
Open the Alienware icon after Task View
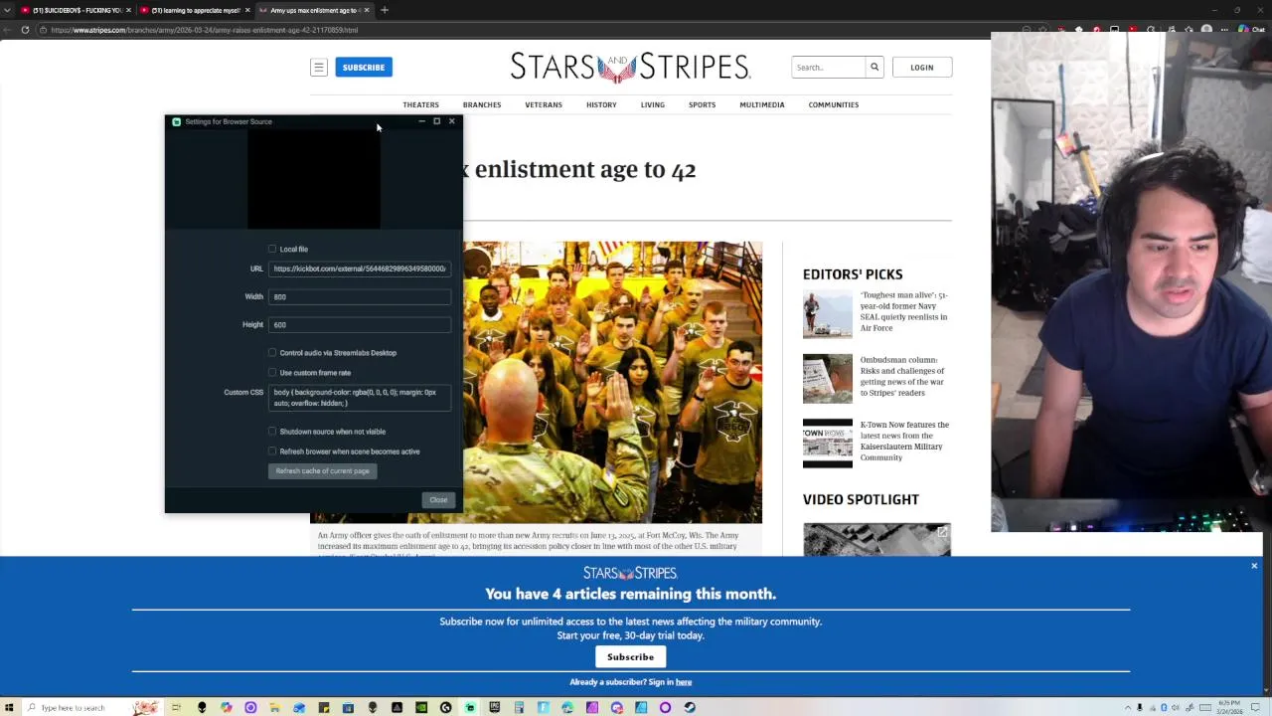(201, 707)
